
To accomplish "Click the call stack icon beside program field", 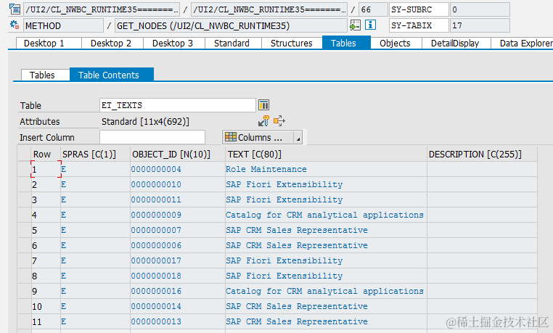I will tap(15, 9).
